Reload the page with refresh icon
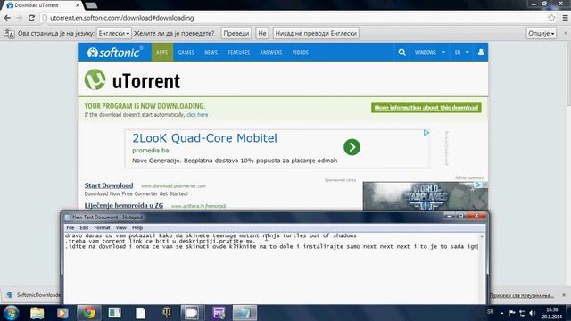This screenshot has width=571, height=321. coord(32,18)
